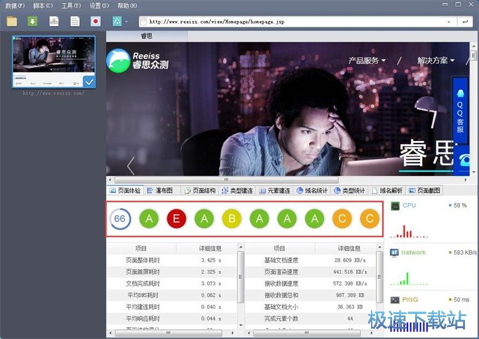
Task: Click the 50 ms ping value
Action: click(461, 299)
